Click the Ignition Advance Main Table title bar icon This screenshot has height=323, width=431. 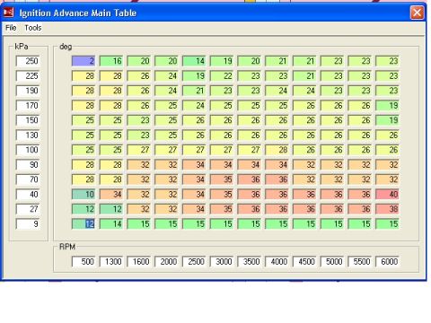8,13
